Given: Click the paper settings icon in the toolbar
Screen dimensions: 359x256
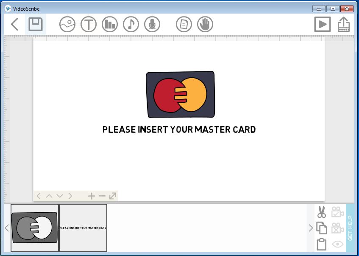Looking at the screenshot, I should tap(184, 24).
